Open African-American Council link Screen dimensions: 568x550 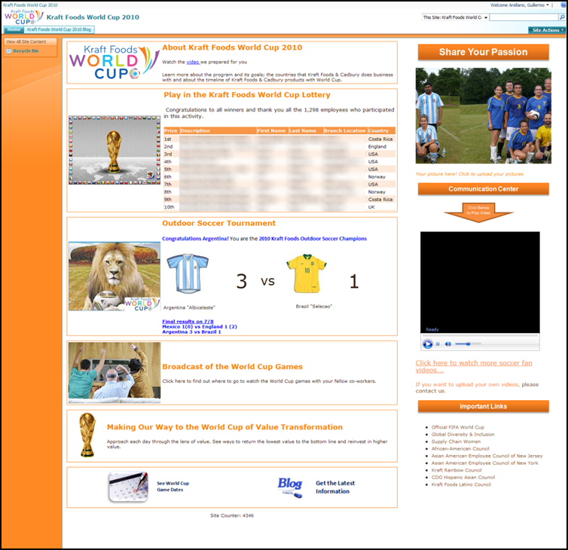460,448
